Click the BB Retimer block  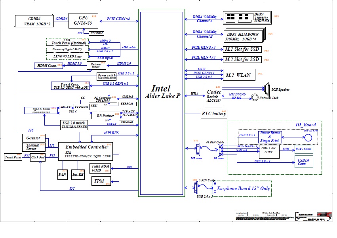[x=106, y=116]
